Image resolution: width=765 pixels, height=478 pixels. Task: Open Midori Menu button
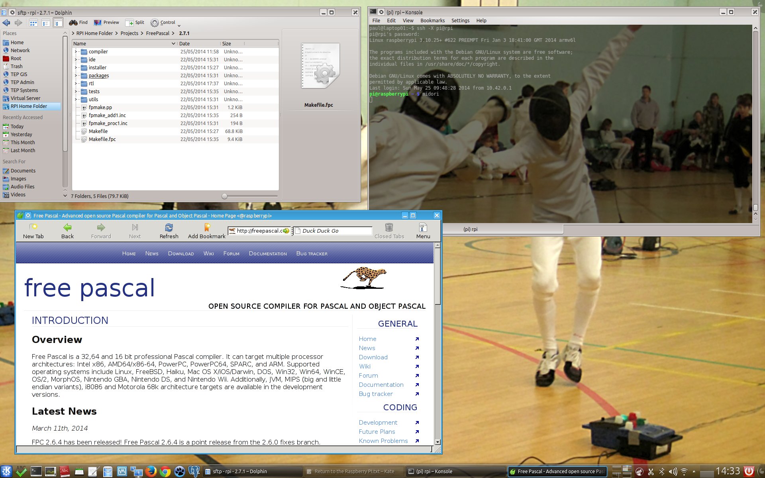coord(423,231)
